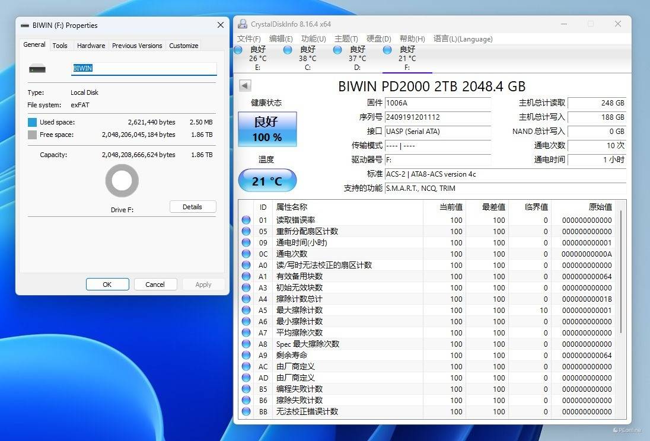Click status orb of attribute A3 初始无效块数
Image resolution: width=650 pixels, height=441 pixels.
click(246, 287)
